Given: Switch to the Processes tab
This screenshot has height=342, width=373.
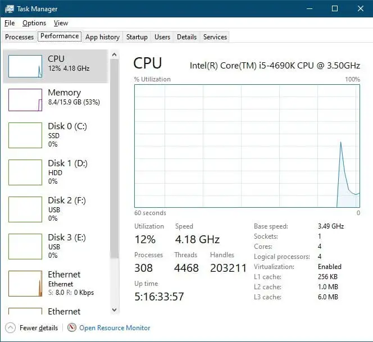Looking at the screenshot, I should click(20, 37).
